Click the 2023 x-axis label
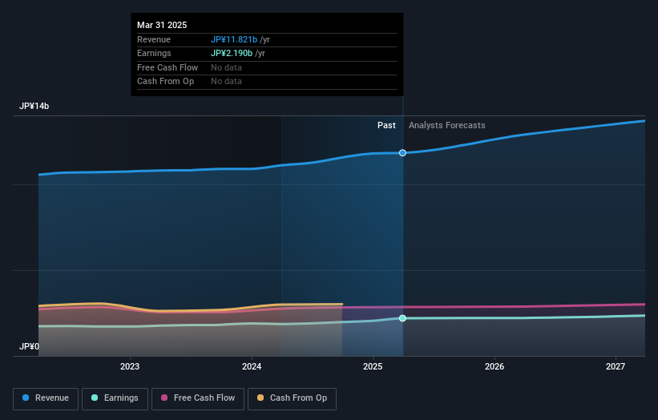The height and width of the screenshot is (420, 658). point(130,366)
